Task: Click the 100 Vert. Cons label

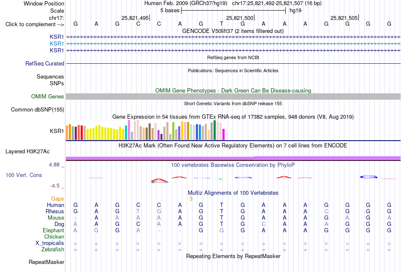Action: (x=24, y=175)
